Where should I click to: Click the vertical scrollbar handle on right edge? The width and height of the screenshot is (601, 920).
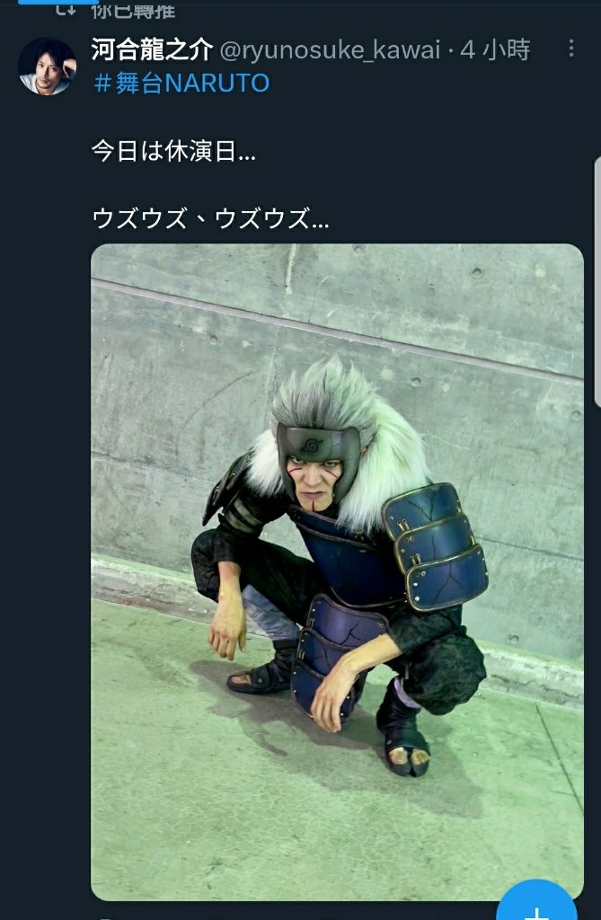coord(597,281)
